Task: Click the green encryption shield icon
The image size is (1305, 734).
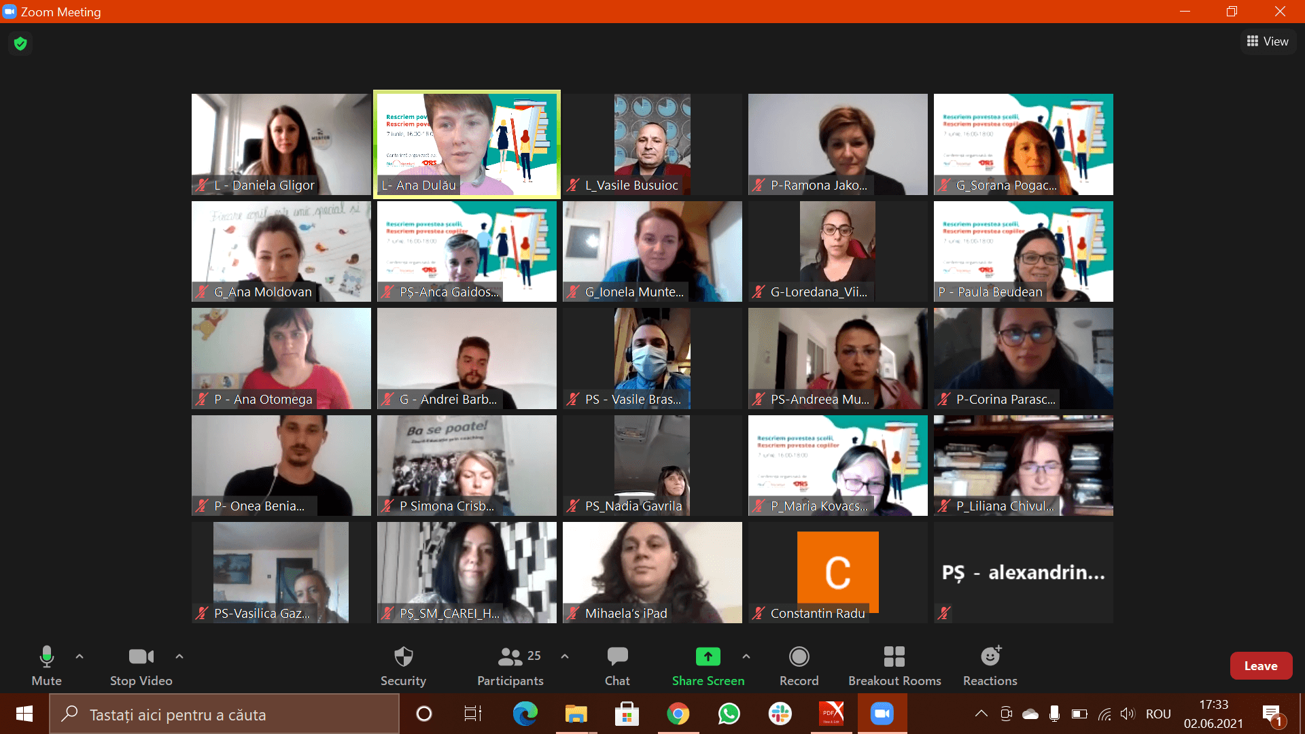Action: (x=20, y=43)
